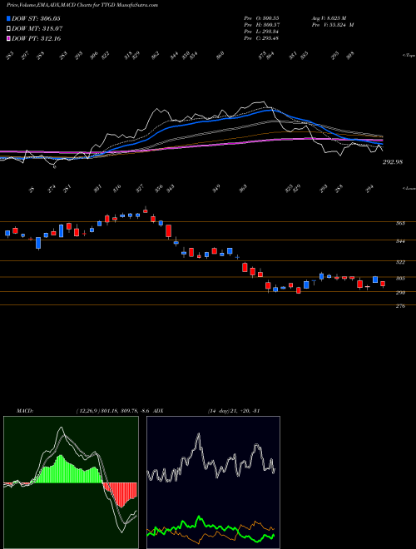The height and width of the screenshot is (549, 416).
Task: Click the ADX (14 day) values text
Action: point(234,410)
